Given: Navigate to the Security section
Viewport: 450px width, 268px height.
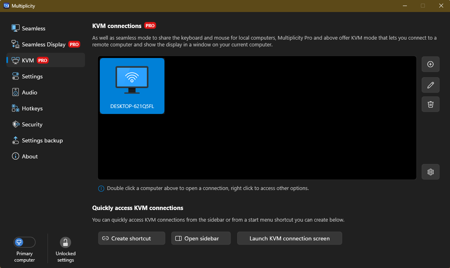Looking at the screenshot, I should (32, 124).
